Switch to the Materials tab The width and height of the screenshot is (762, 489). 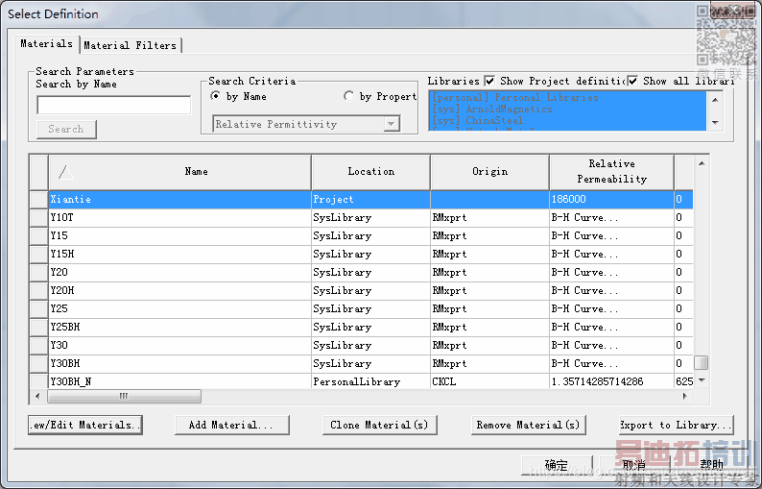point(47,44)
